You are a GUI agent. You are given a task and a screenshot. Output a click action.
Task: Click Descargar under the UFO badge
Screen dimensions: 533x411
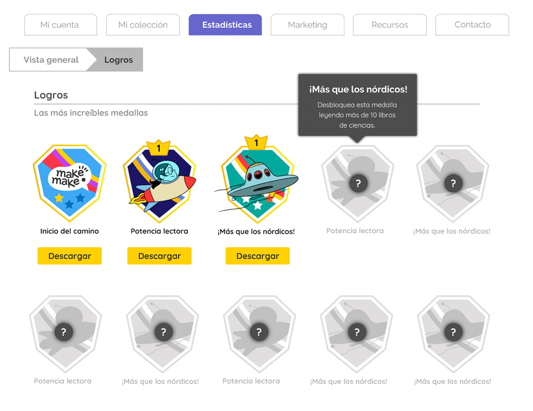pos(258,256)
